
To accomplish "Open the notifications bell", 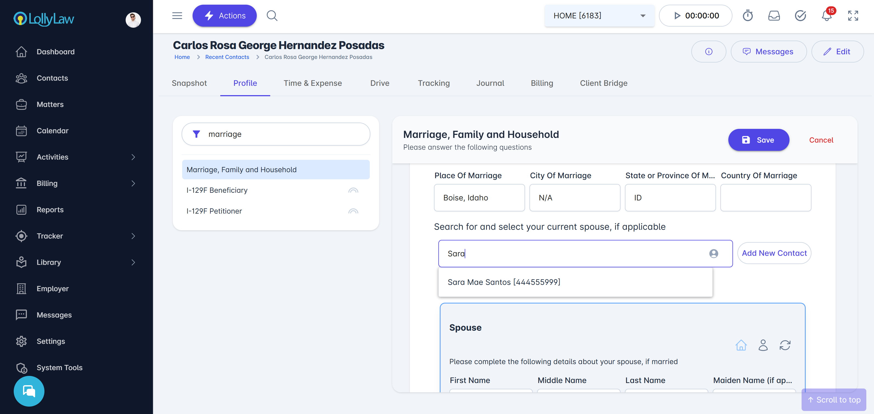I will (827, 16).
